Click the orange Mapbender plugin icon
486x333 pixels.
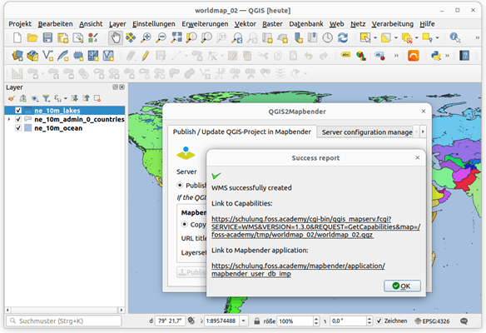413,56
